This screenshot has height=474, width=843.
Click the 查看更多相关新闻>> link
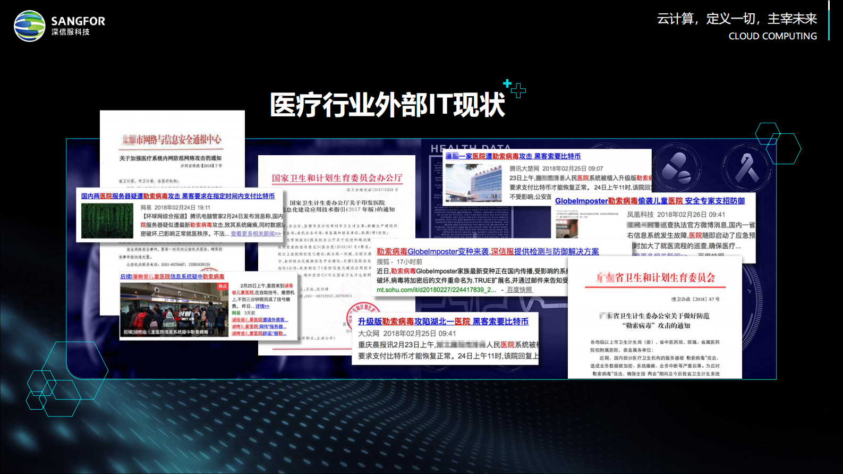(x=256, y=234)
